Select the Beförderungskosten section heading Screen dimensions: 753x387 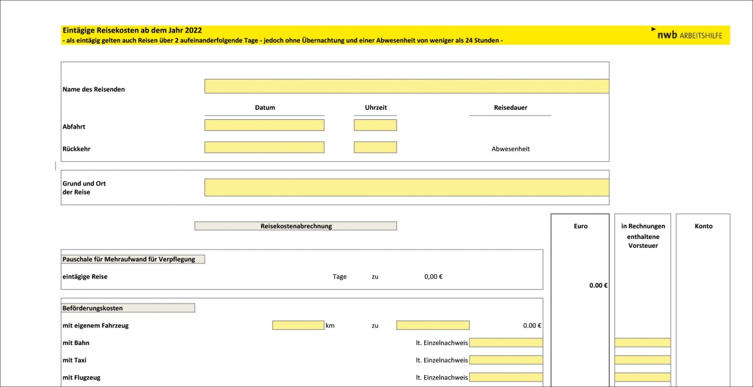[128, 308]
